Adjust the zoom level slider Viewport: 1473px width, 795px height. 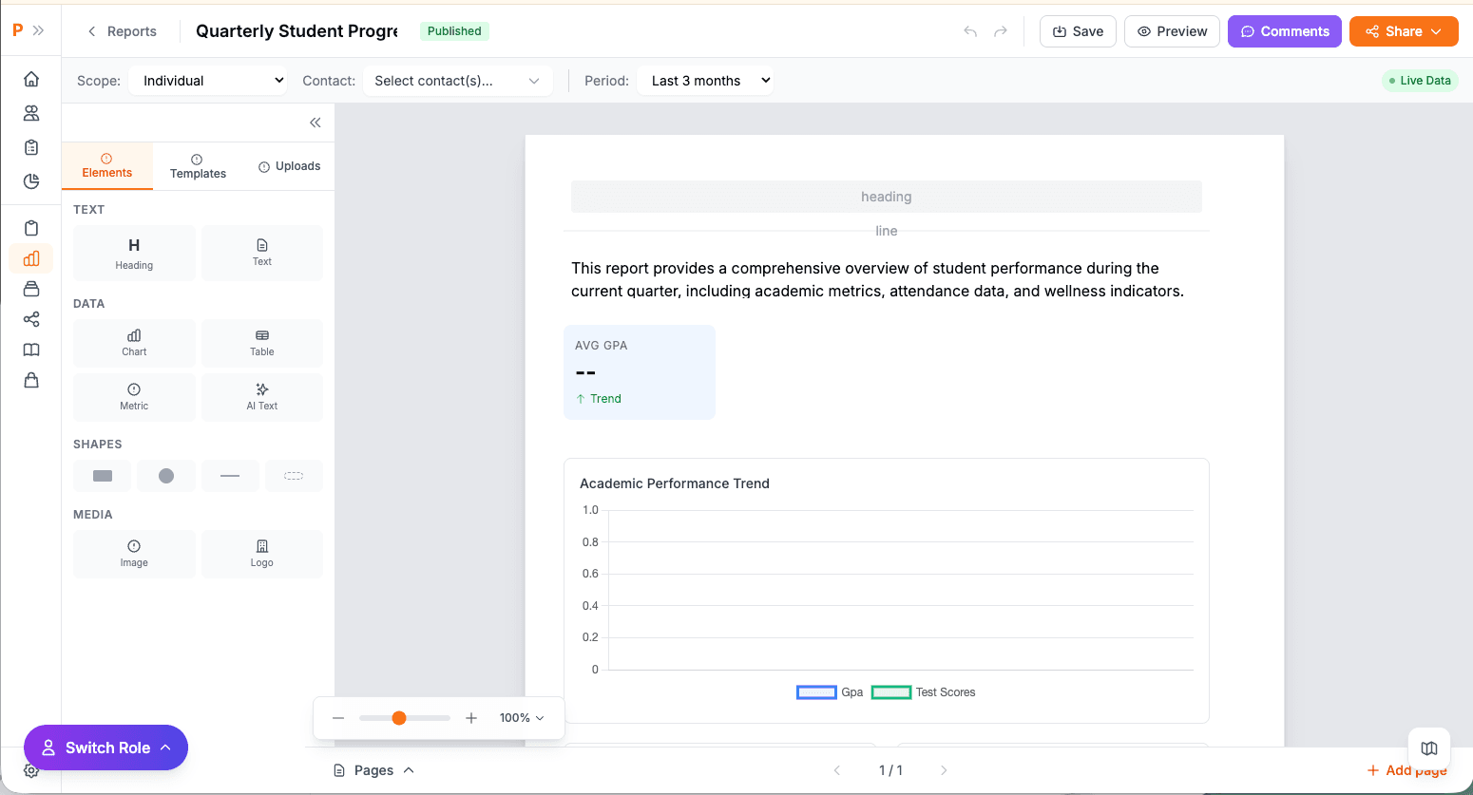pyautogui.click(x=399, y=718)
